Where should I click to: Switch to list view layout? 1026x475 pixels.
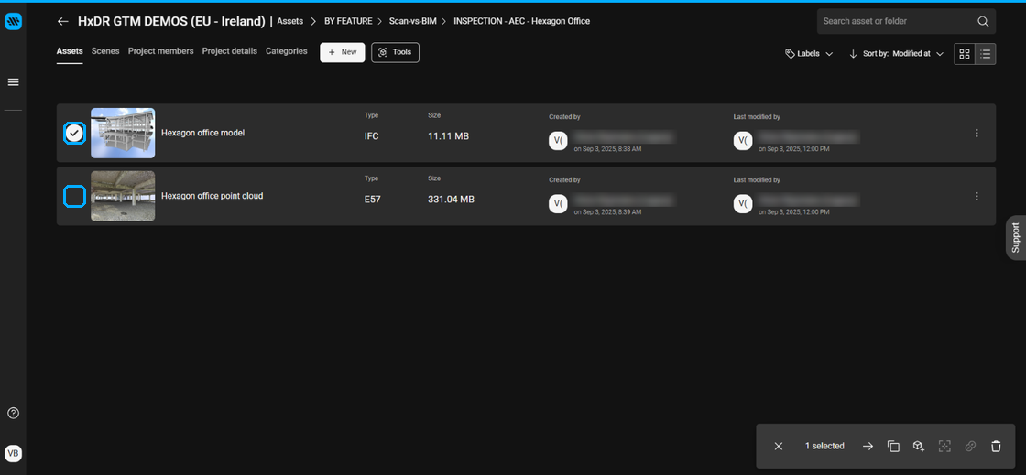(x=986, y=54)
